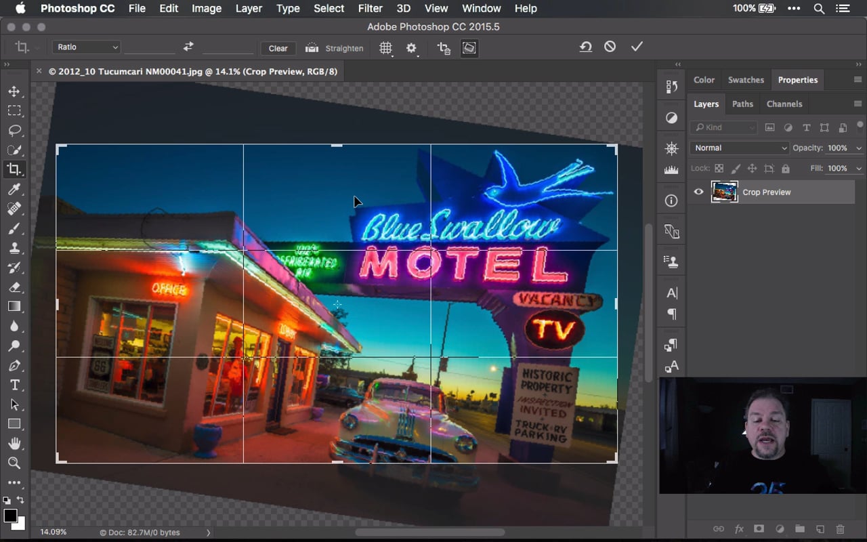
Task: Select the Quick Selection tool
Action: [14, 150]
